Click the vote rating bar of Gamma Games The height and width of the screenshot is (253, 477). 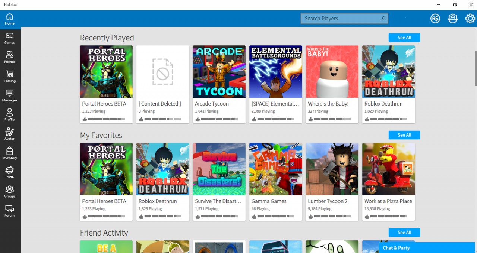[275, 217]
